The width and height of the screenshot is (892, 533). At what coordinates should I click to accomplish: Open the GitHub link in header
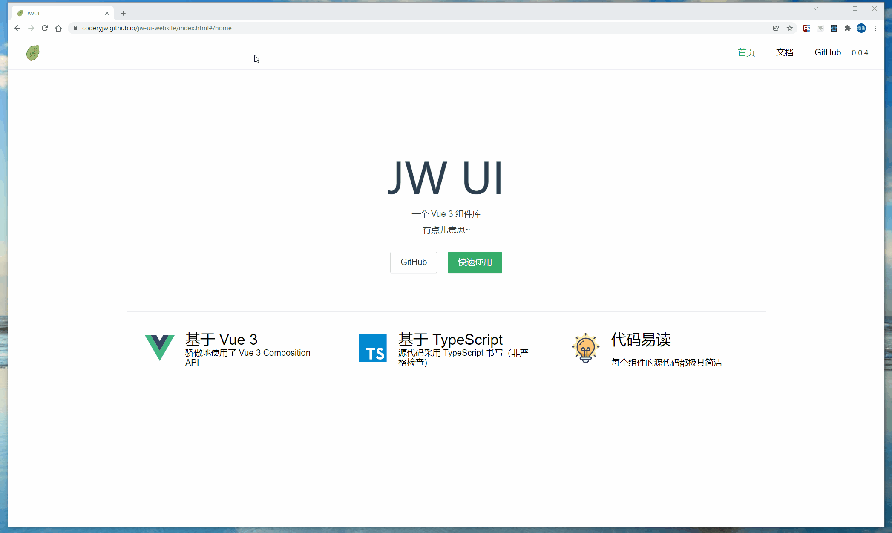(x=828, y=52)
